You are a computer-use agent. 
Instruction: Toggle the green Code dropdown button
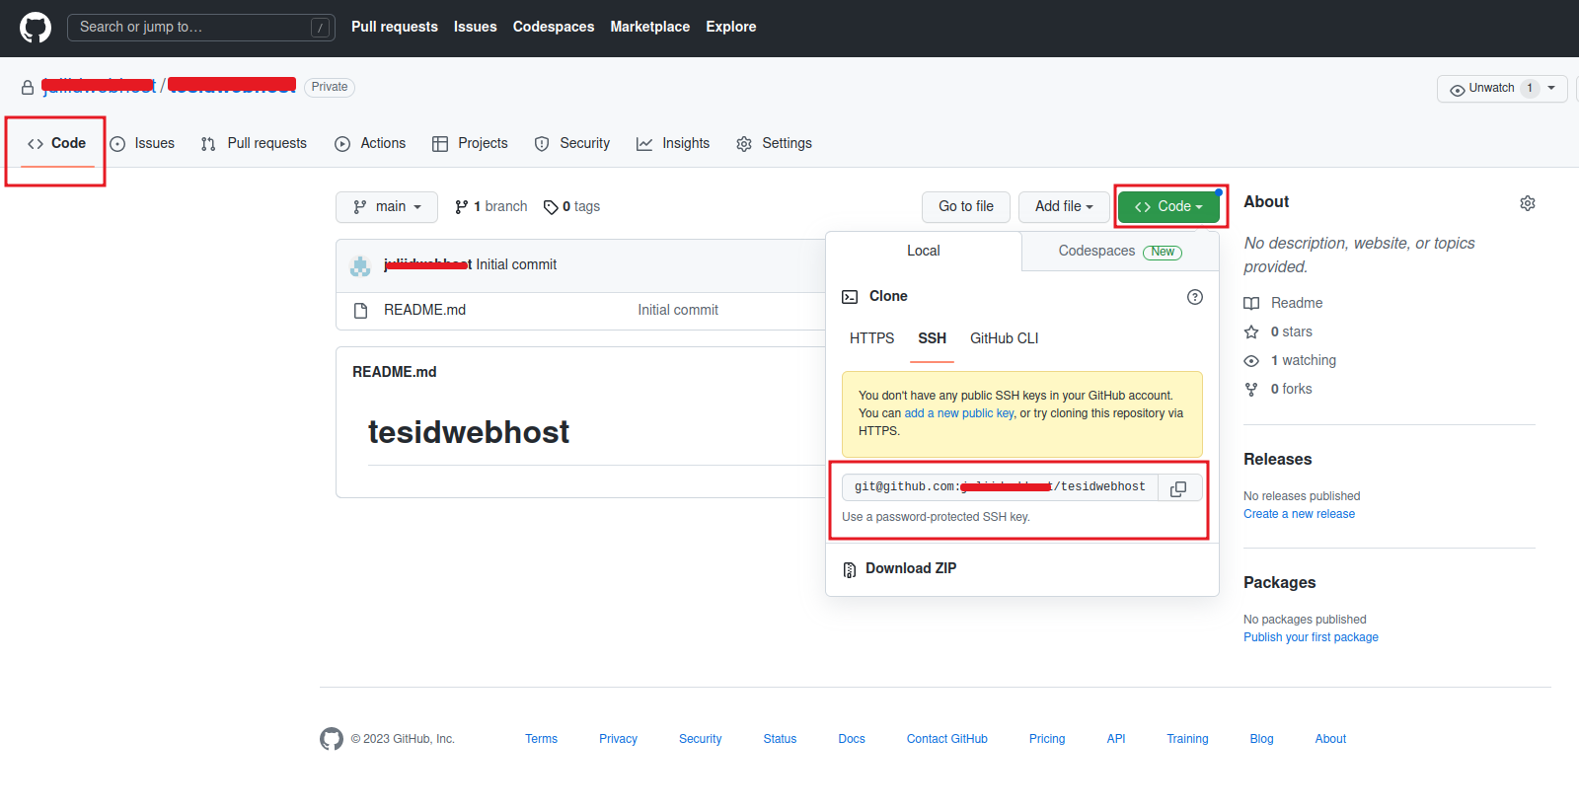(1168, 207)
